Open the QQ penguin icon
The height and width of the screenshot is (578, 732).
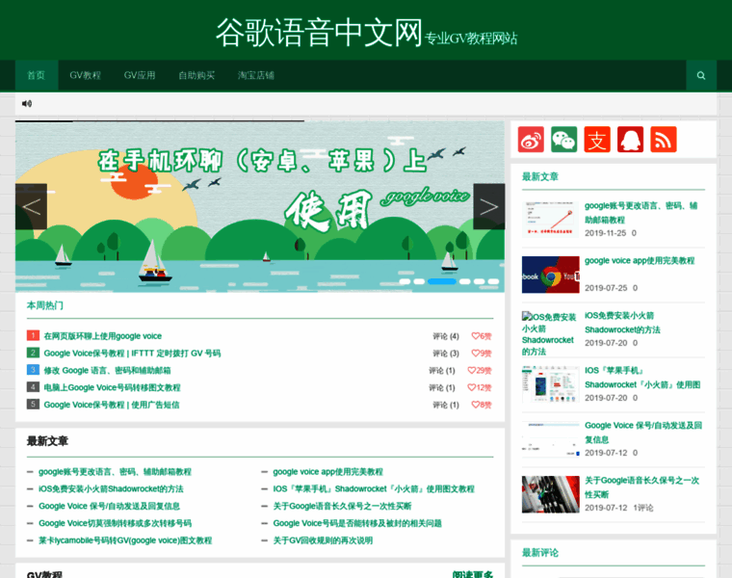(630, 139)
